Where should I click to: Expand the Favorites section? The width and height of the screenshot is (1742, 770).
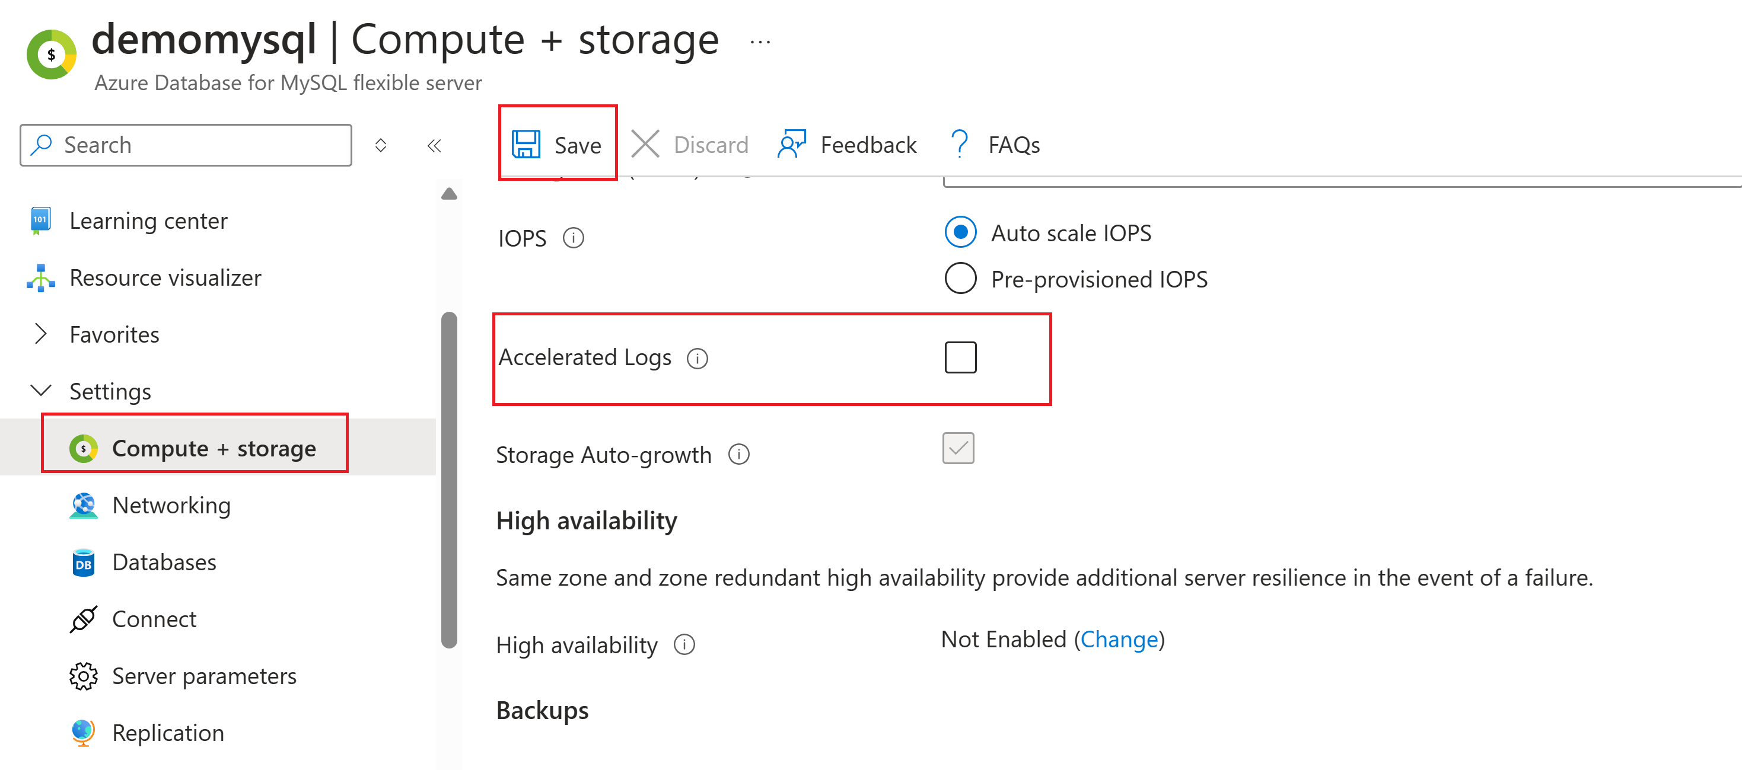(x=40, y=334)
